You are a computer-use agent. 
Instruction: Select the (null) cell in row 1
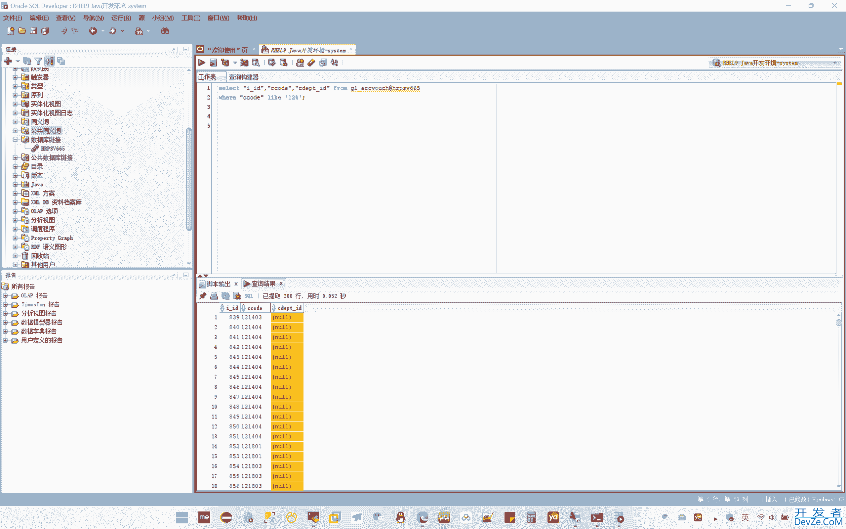coord(287,317)
